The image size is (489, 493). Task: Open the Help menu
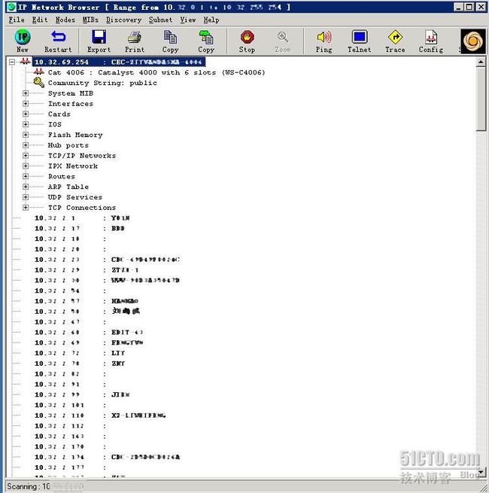click(x=211, y=20)
